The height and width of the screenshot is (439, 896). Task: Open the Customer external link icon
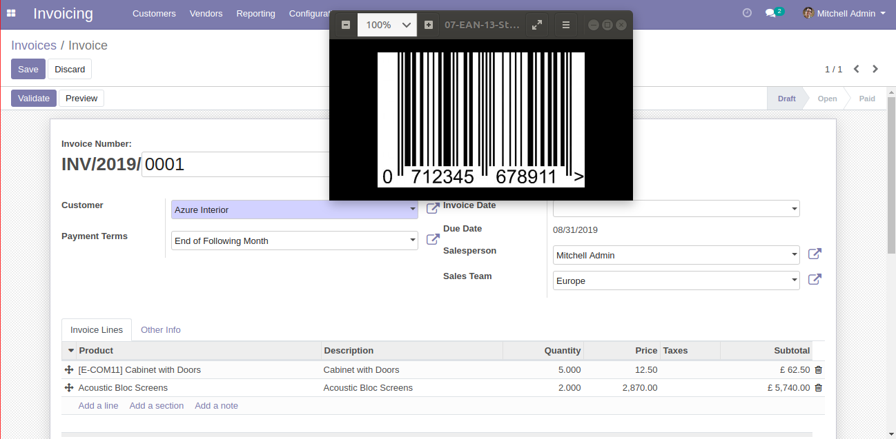[433, 209]
